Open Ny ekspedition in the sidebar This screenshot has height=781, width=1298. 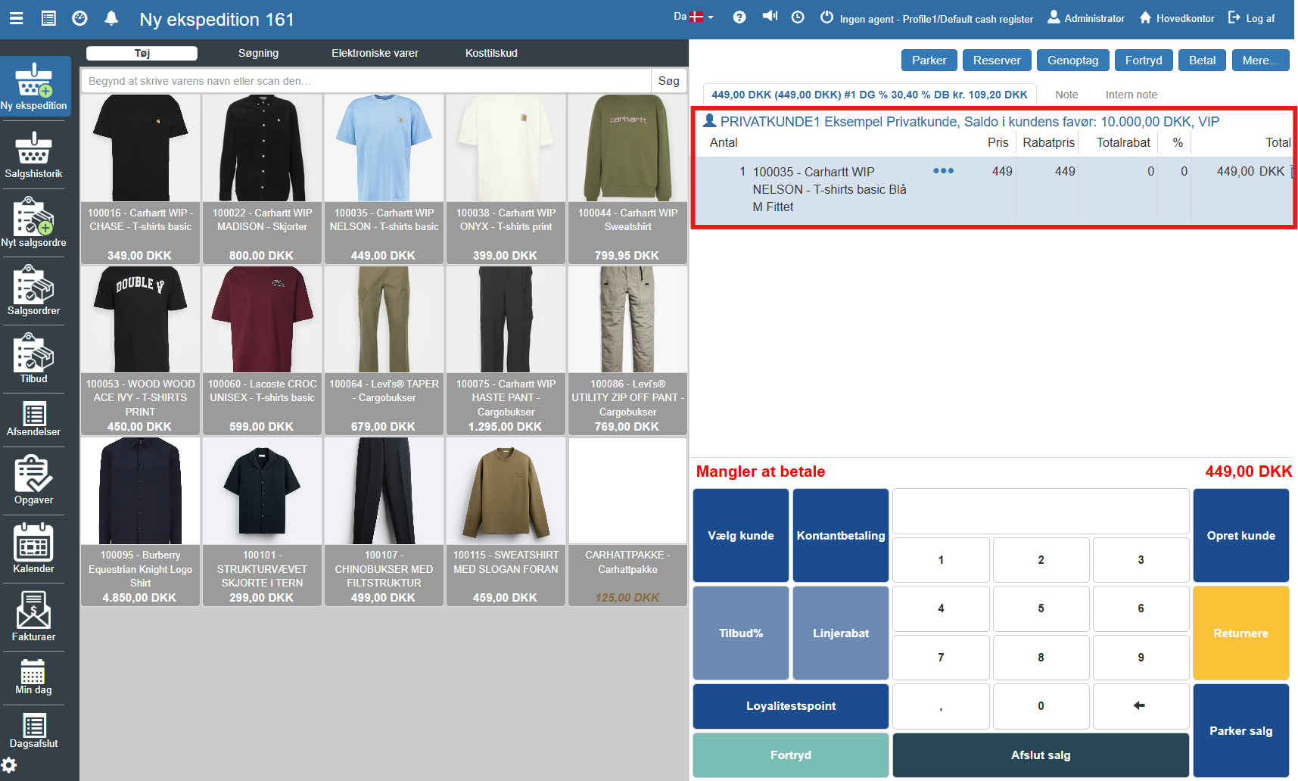coord(34,86)
